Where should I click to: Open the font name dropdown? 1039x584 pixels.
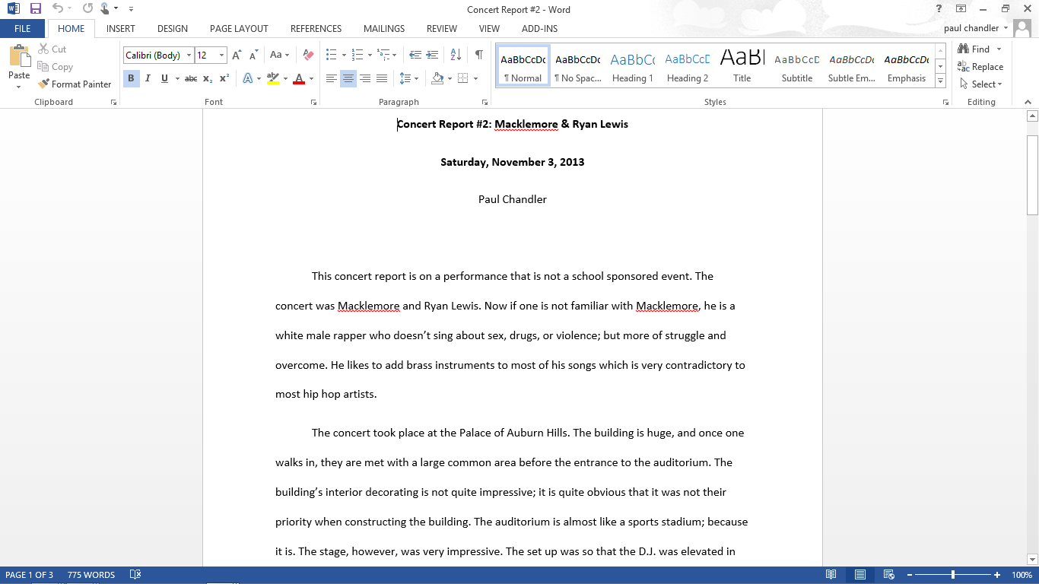[189, 56]
